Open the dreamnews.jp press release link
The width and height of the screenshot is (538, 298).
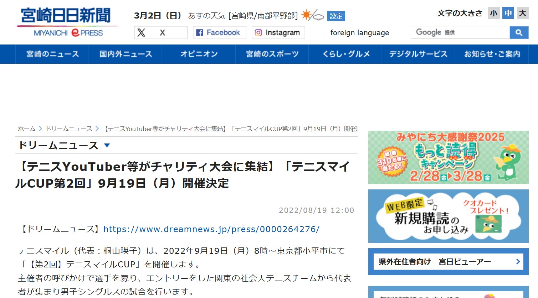point(211,229)
